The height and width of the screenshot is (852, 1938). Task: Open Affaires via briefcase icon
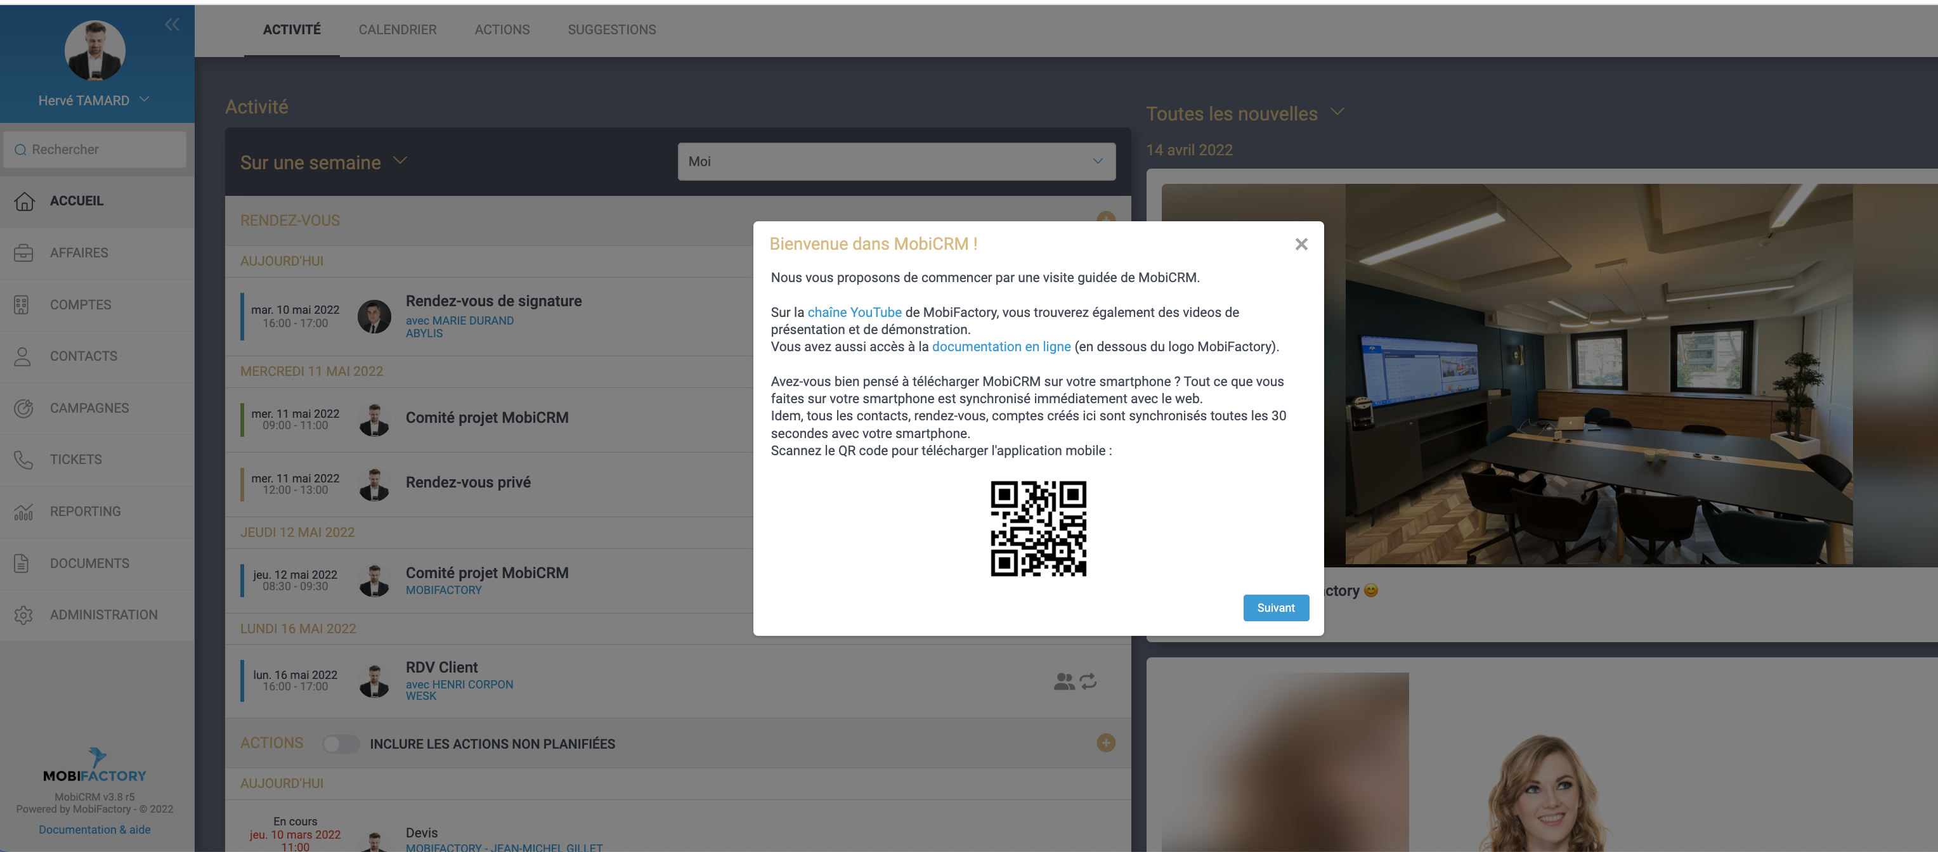point(23,253)
